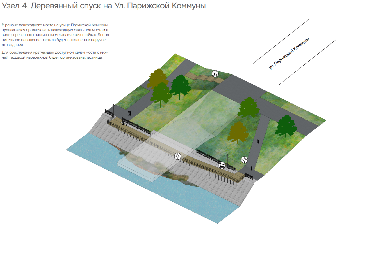The width and height of the screenshot is (392, 253).
Task: Select the paragraph starting 'Для обеспечения кратчайшей'
Action: [x=55, y=55]
